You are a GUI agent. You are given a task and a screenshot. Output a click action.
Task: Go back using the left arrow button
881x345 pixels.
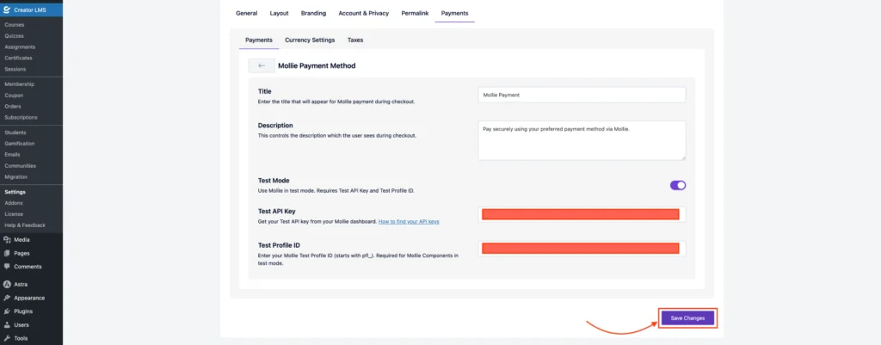(x=262, y=65)
